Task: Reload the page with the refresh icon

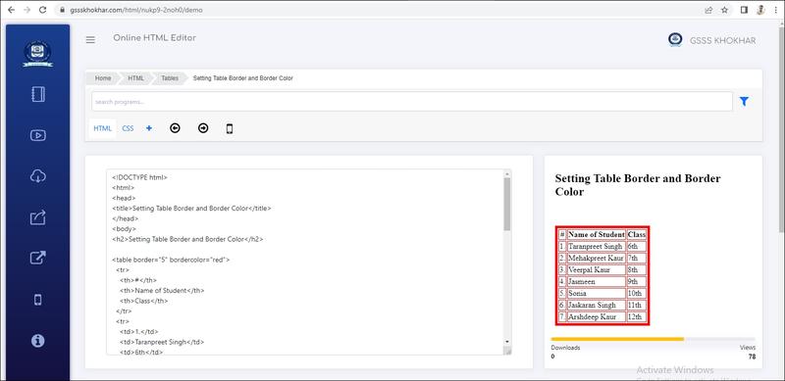Action: 43,10
